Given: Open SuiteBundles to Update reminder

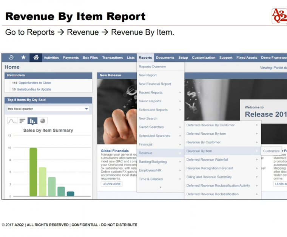Looking at the screenshot, I should click(x=34, y=90).
